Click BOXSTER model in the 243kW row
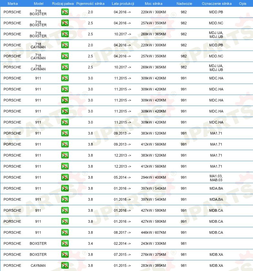Image resolution: width=253 pixels, height=271 pixels. (x=38, y=243)
